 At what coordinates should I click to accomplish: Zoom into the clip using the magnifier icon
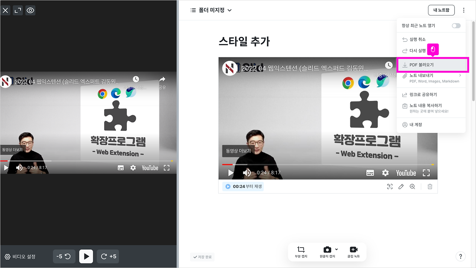[412, 186]
